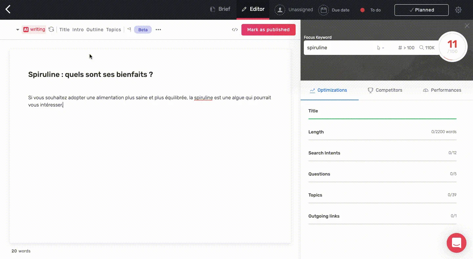Select the Performances tab

tap(442, 90)
